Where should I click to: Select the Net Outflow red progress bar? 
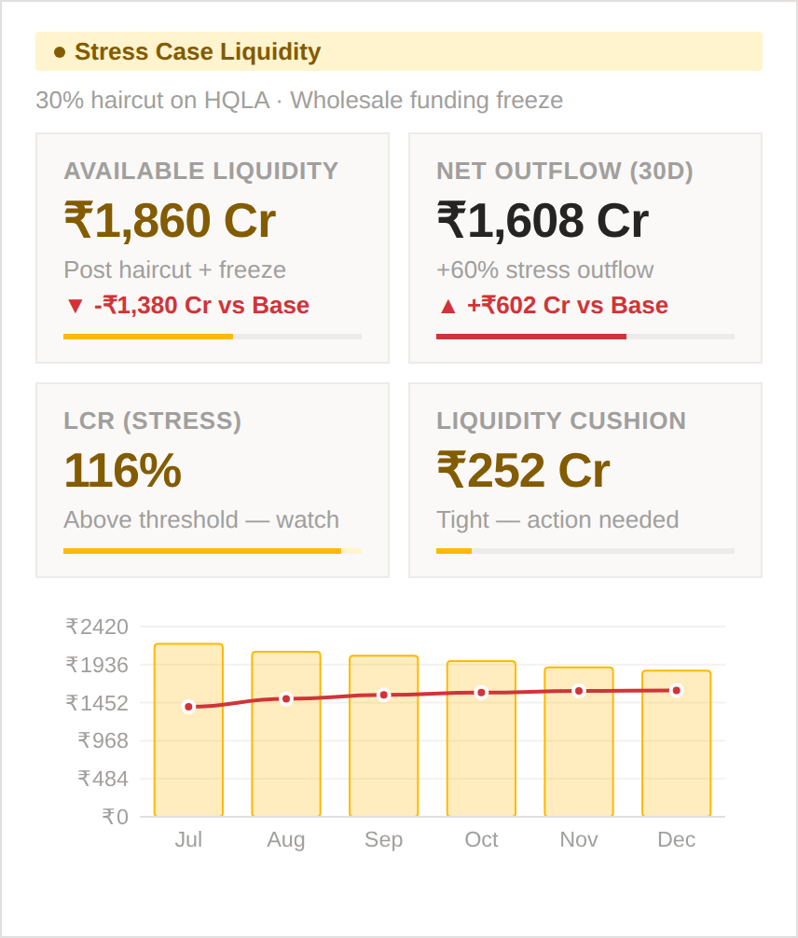(585, 337)
